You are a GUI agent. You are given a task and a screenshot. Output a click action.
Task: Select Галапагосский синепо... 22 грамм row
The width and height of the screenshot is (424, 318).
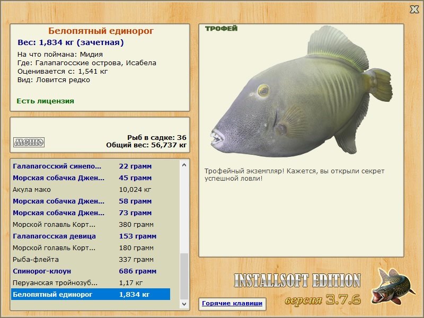tap(91, 166)
